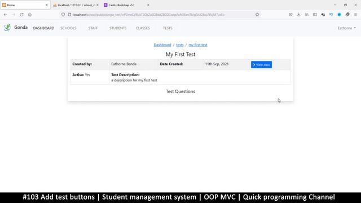Open DASHBOARD in the navbar
This screenshot has height=203, width=361.
tap(43, 28)
